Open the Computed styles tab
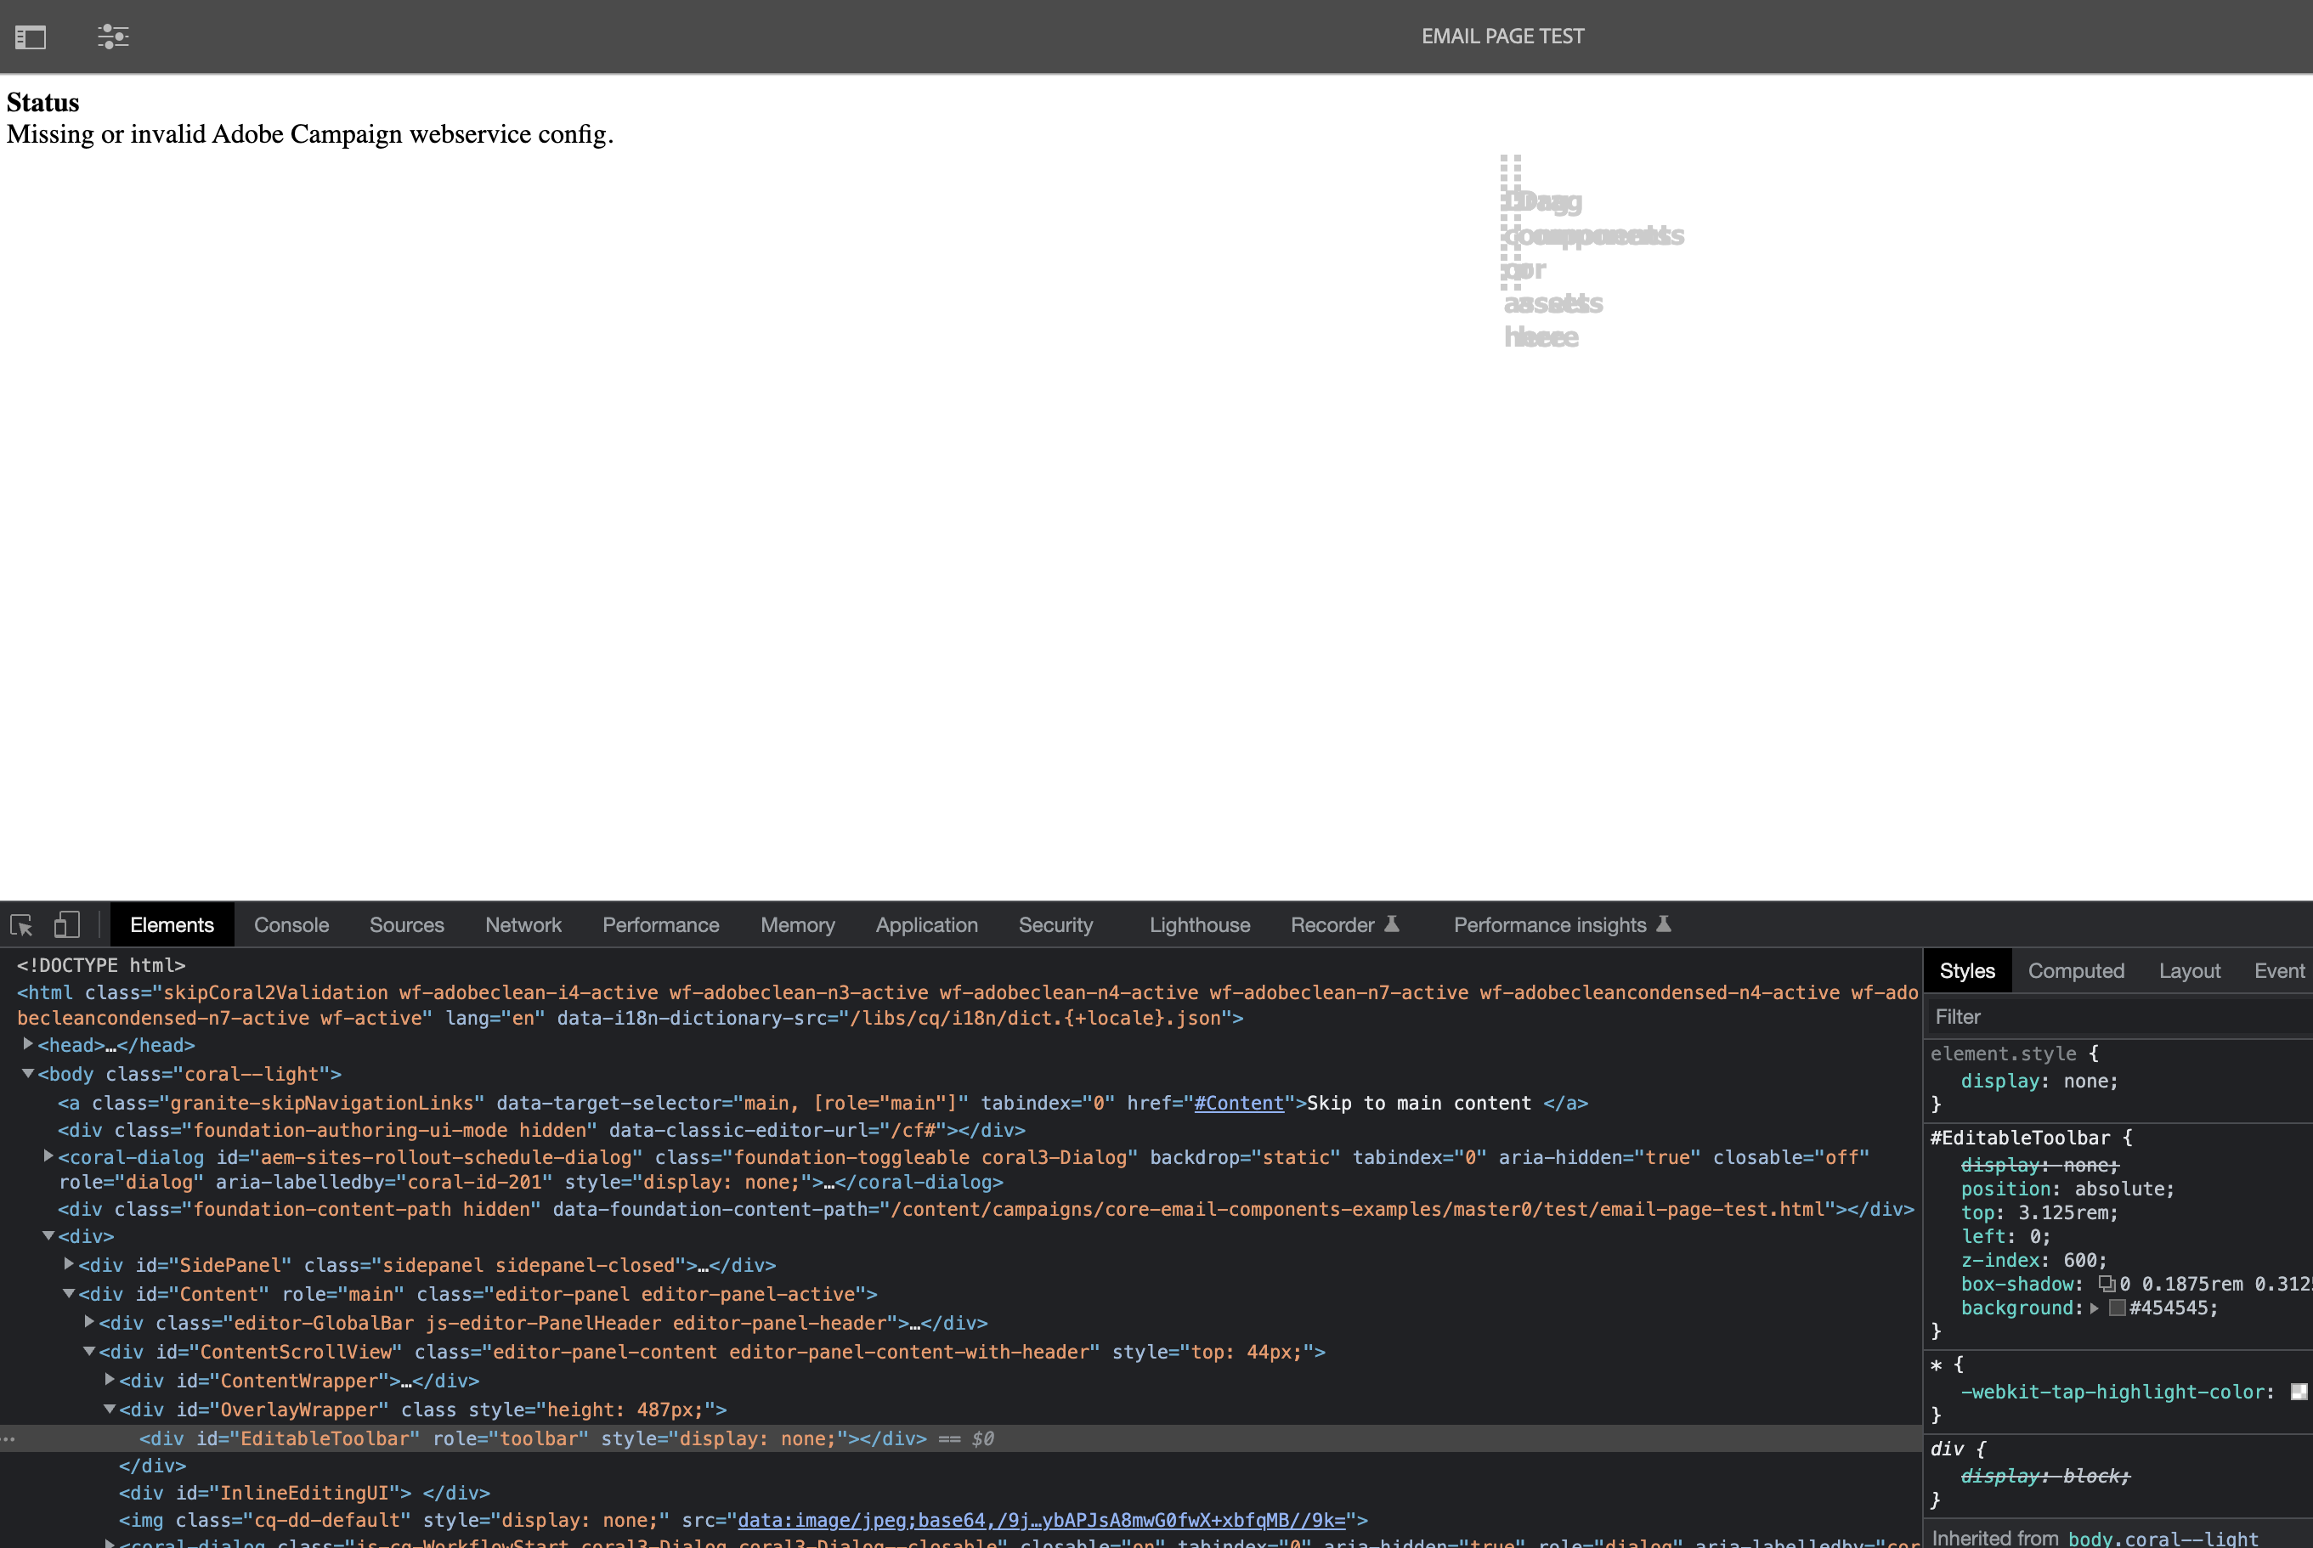The height and width of the screenshot is (1548, 2313). coord(2076,970)
